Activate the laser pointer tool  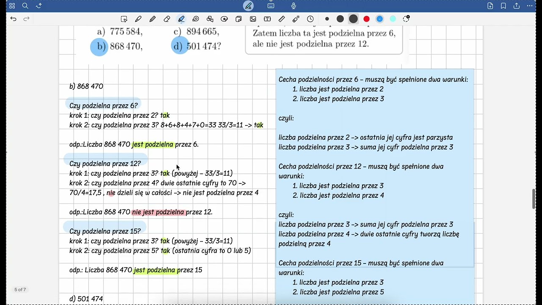pyautogui.click(x=296, y=19)
